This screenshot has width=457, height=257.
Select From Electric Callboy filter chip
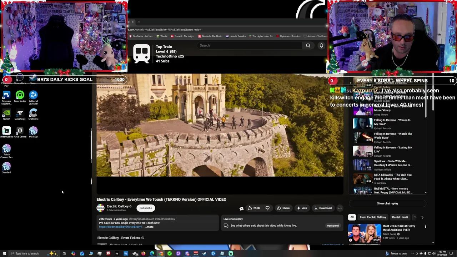point(373,217)
